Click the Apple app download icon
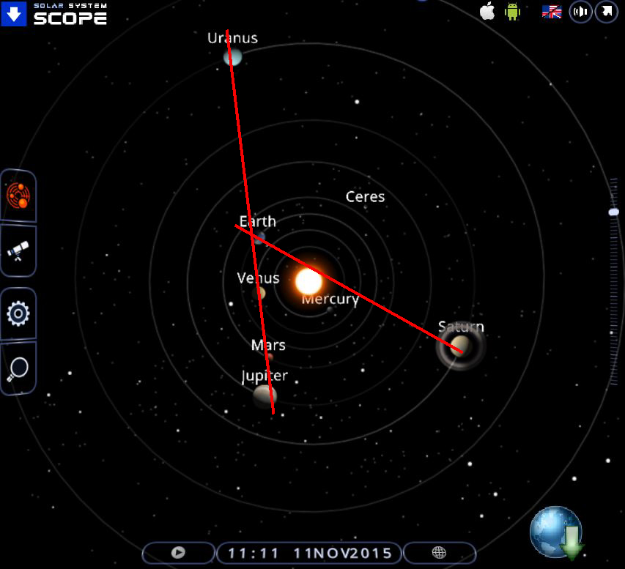625x569 pixels. pyautogui.click(x=487, y=12)
